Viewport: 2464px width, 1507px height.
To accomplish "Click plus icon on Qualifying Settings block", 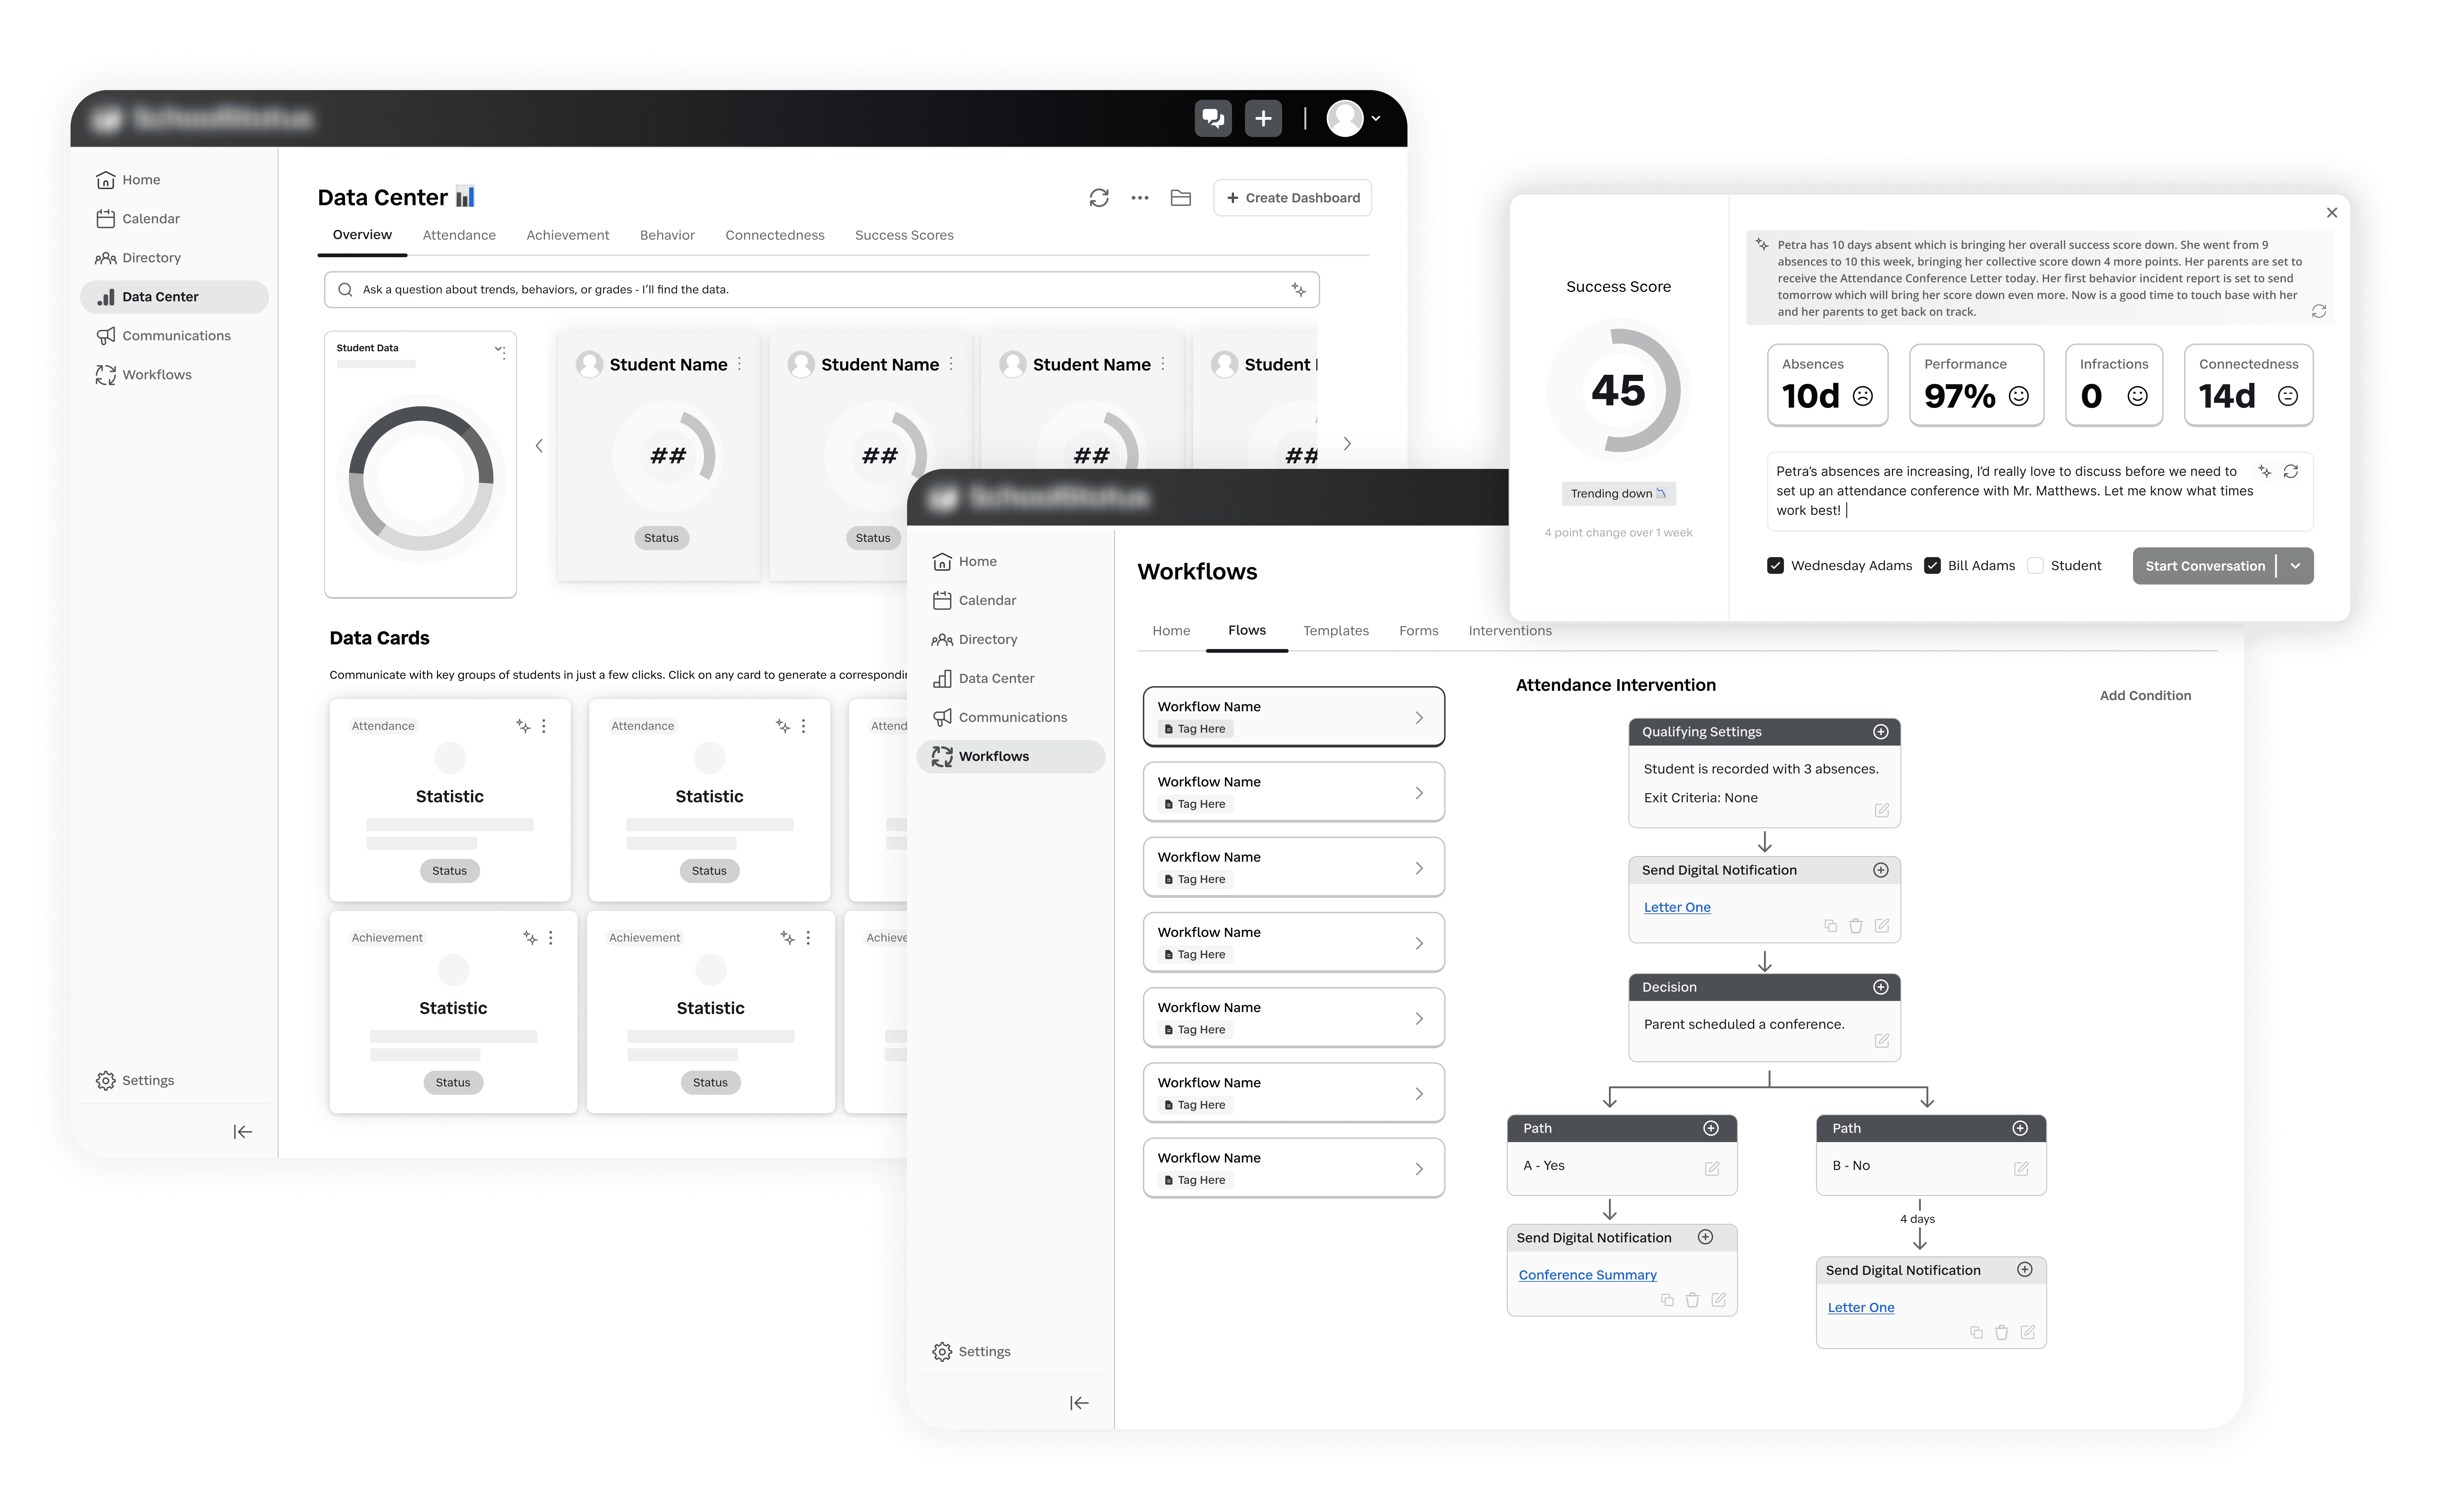I will coord(1881,732).
